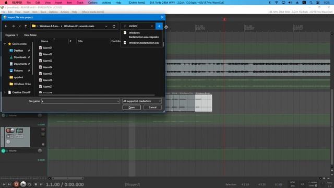The height and width of the screenshot is (188, 334).
Task: Open Spotlight search in menu bar
Action: click(x=311, y=3)
